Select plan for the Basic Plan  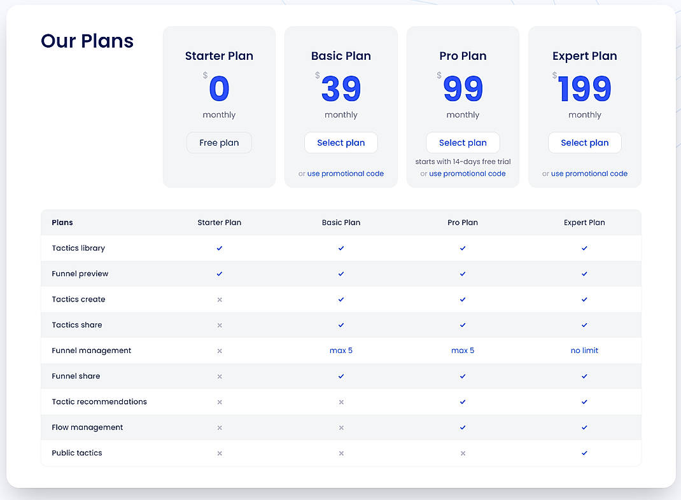pyautogui.click(x=341, y=142)
